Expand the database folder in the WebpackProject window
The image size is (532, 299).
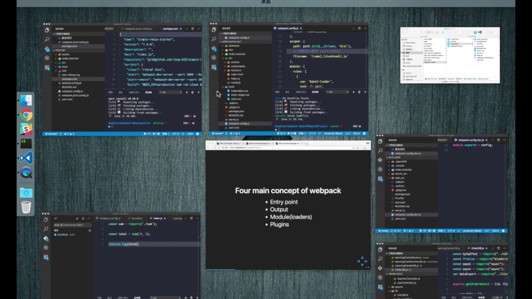[x=234, y=46]
